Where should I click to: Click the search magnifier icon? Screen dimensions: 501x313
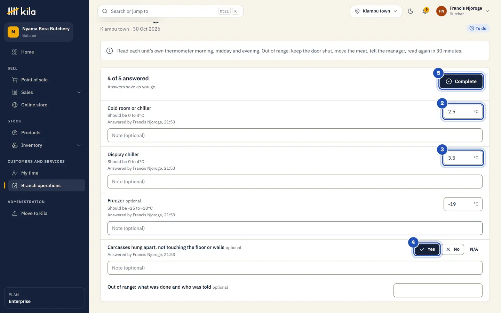click(x=105, y=11)
